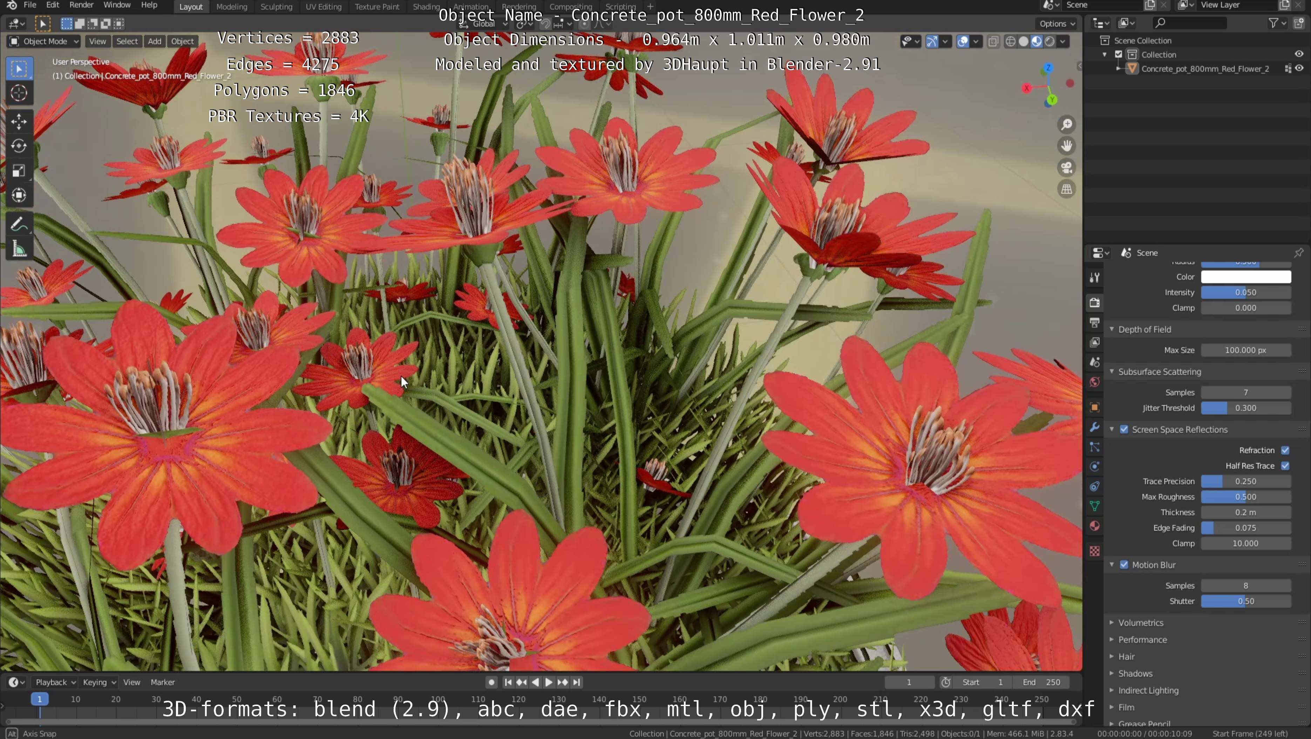The height and width of the screenshot is (739, 1311).
Task: Hide Collection with its eye icon
Action: [1299, 54]
